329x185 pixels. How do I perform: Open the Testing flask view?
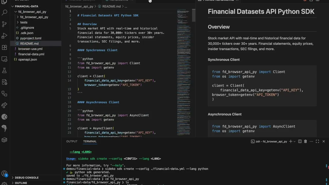[4, 70]
